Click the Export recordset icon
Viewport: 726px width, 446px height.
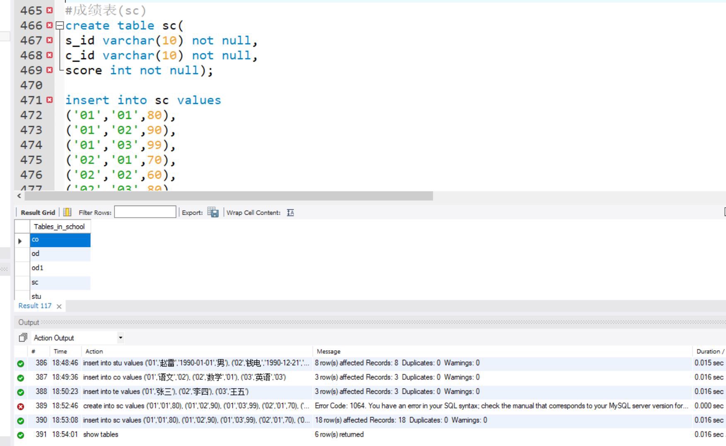click(213, 212)
